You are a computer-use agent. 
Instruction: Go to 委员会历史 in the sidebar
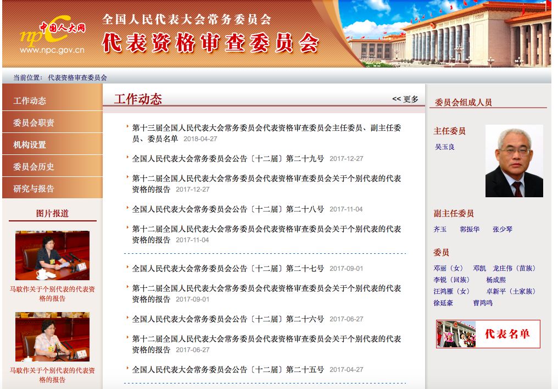point(52,166)
